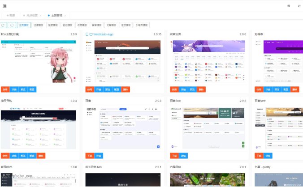
Task: Click 删除 on the 花森主页 card
Action: 201,89
